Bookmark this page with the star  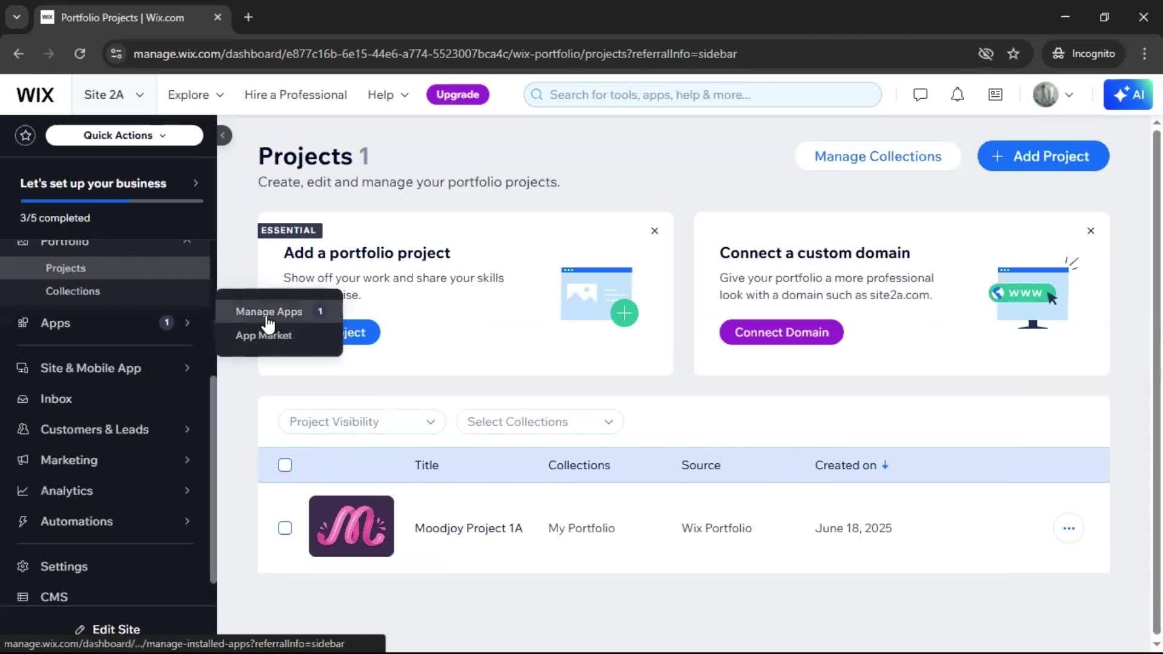click(1013, 53)
